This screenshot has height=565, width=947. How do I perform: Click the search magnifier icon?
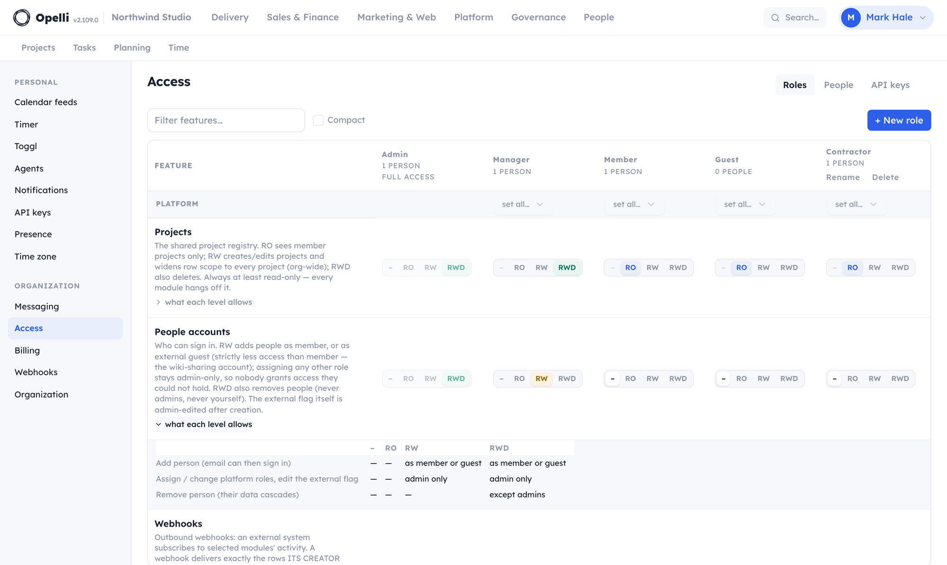click(x=775, y=18)
